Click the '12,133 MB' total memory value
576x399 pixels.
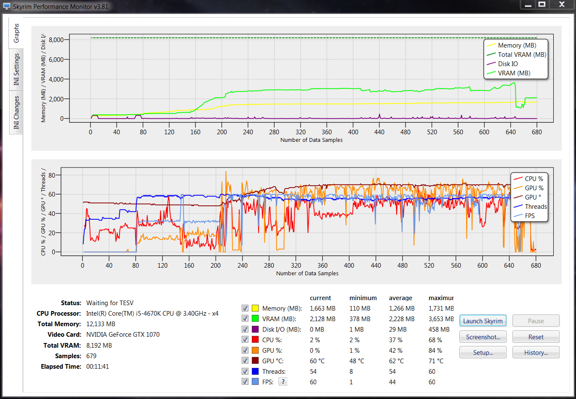101,324
